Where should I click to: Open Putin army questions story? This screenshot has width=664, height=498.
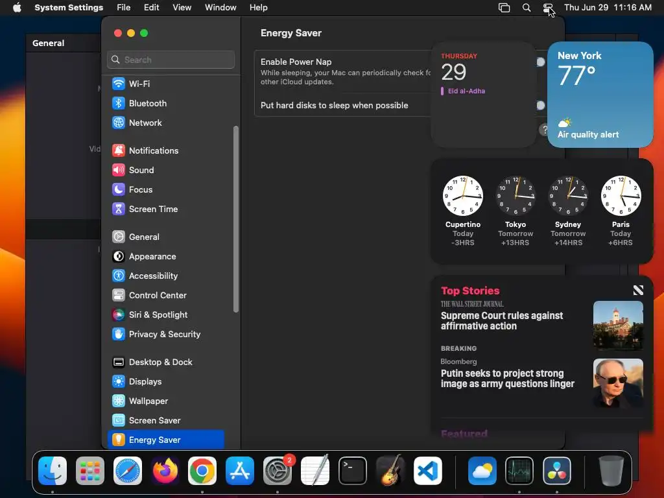(x=507, y=378)
